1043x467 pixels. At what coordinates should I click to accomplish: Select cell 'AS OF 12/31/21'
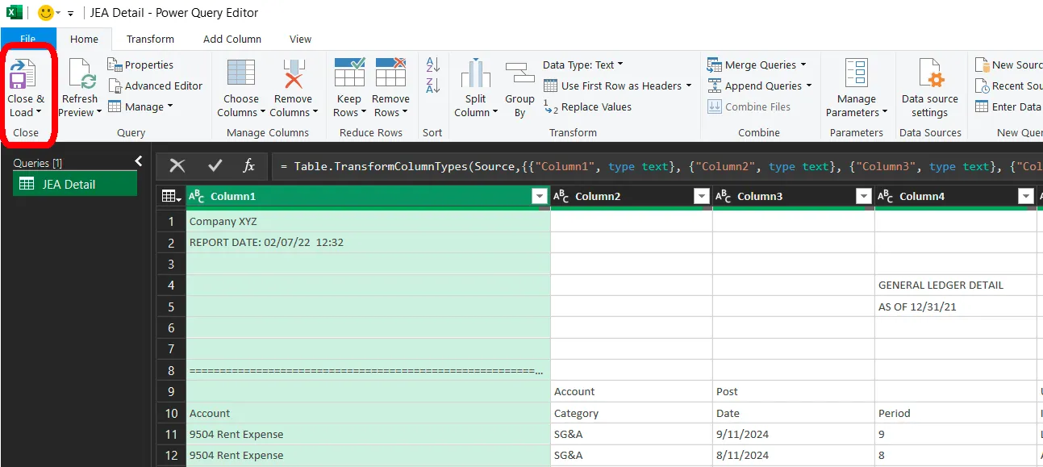tap(955, 306)
